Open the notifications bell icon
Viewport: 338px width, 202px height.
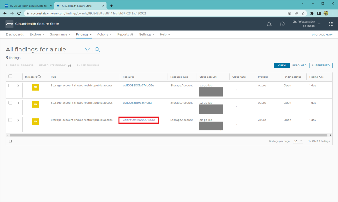(x=269, y=24)
